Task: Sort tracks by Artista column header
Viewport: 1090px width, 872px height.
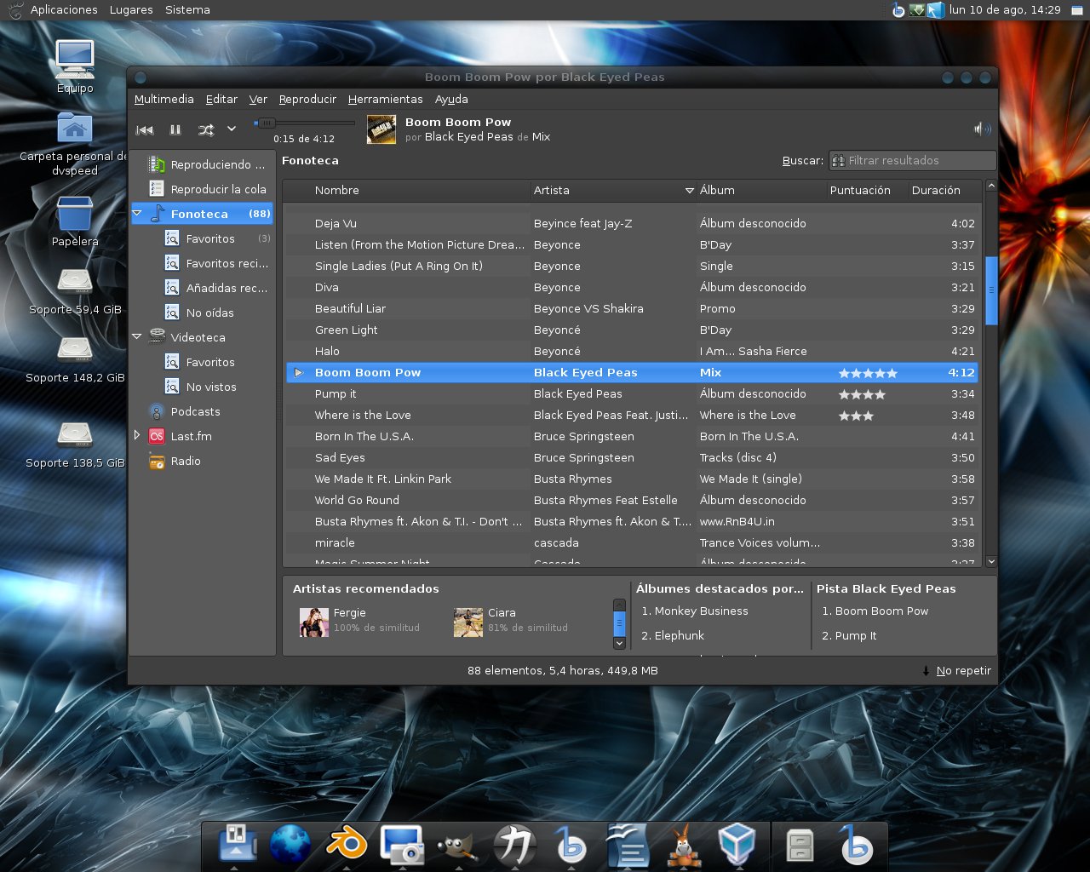Action: [613, 191]
